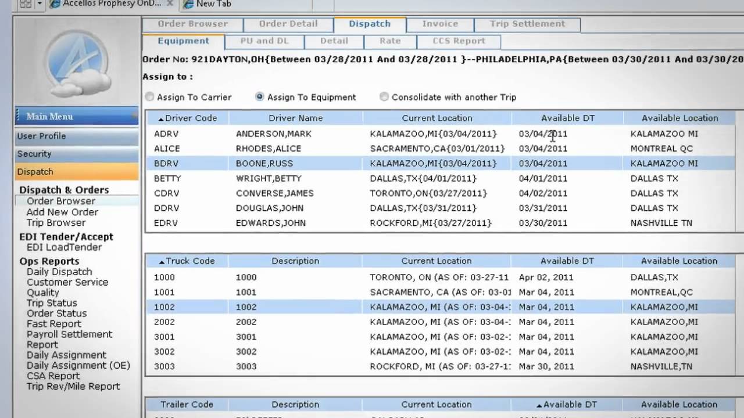Image resolution: width=744 pixels, height=418 pixels.
Task: Open the Trip Settlement tab
Action: click(x=527, y=24)
